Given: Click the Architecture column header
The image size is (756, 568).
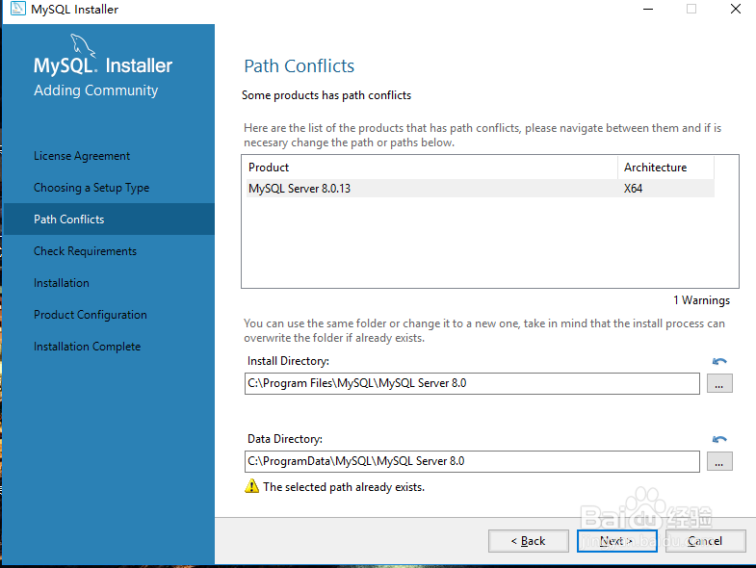Looking at the screenshot, I should tap(665, 168).
